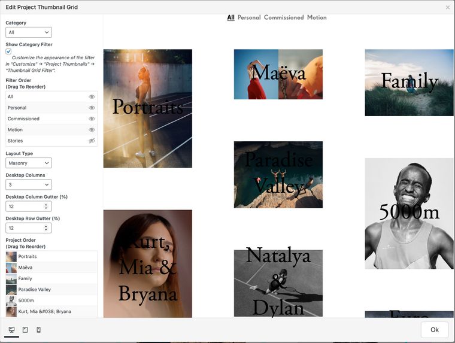The height and width of the screenshot is (343, 455).
Task: Open the Paradise Valley project thumbnail
Action: (278, 174)
